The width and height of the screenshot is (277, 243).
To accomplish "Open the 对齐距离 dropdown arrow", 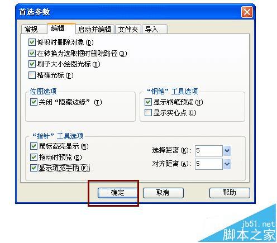I will pos(227,164).
